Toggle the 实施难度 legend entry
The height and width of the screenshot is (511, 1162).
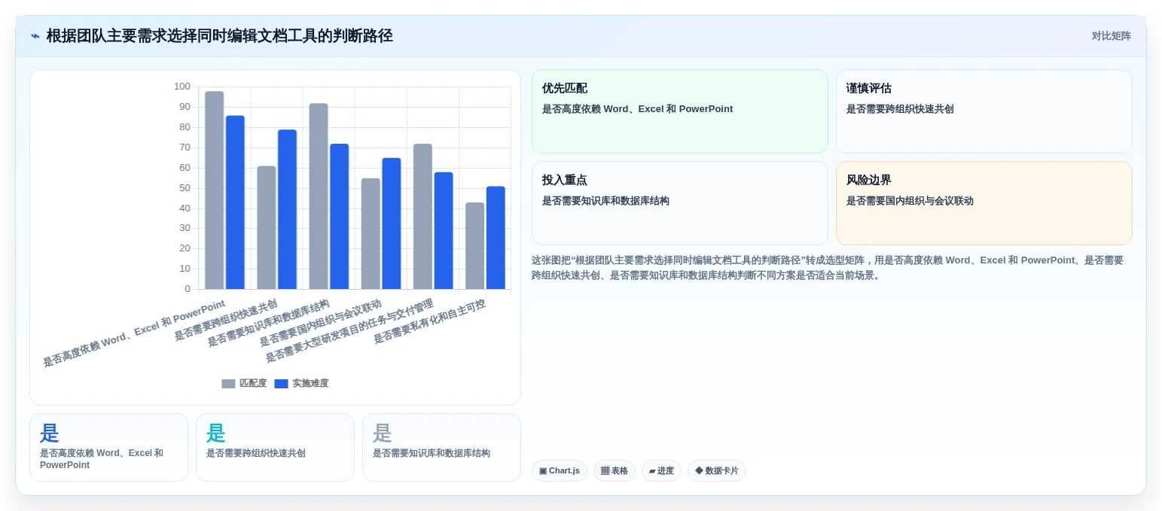click(301, 383)
